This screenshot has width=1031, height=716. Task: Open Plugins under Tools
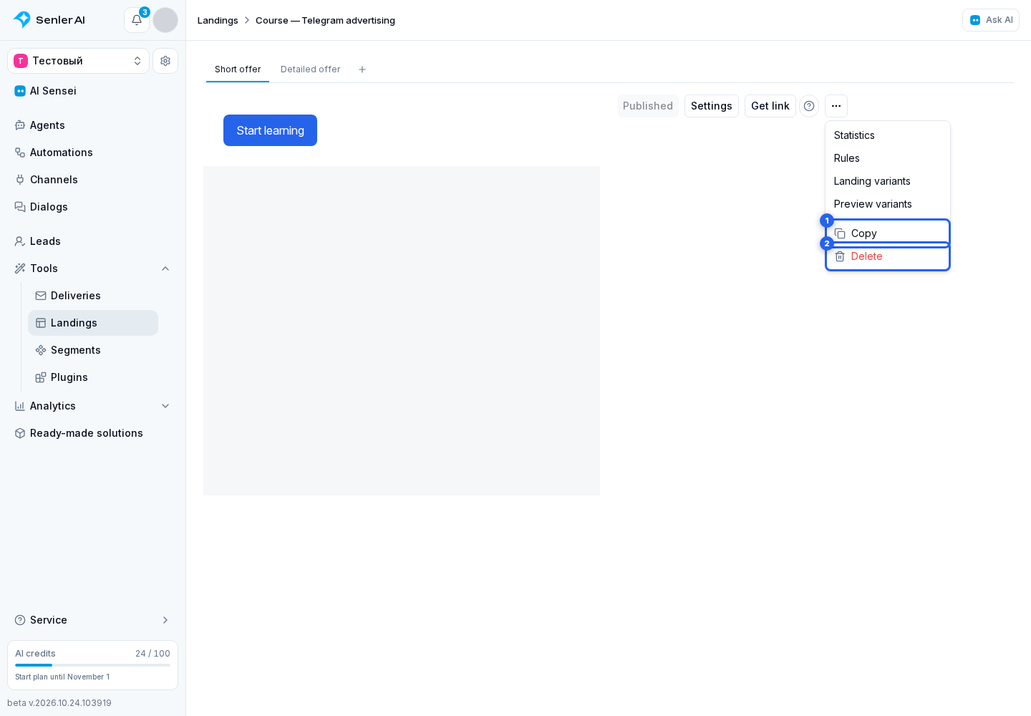pyautogui.click(x=93, y=377)
